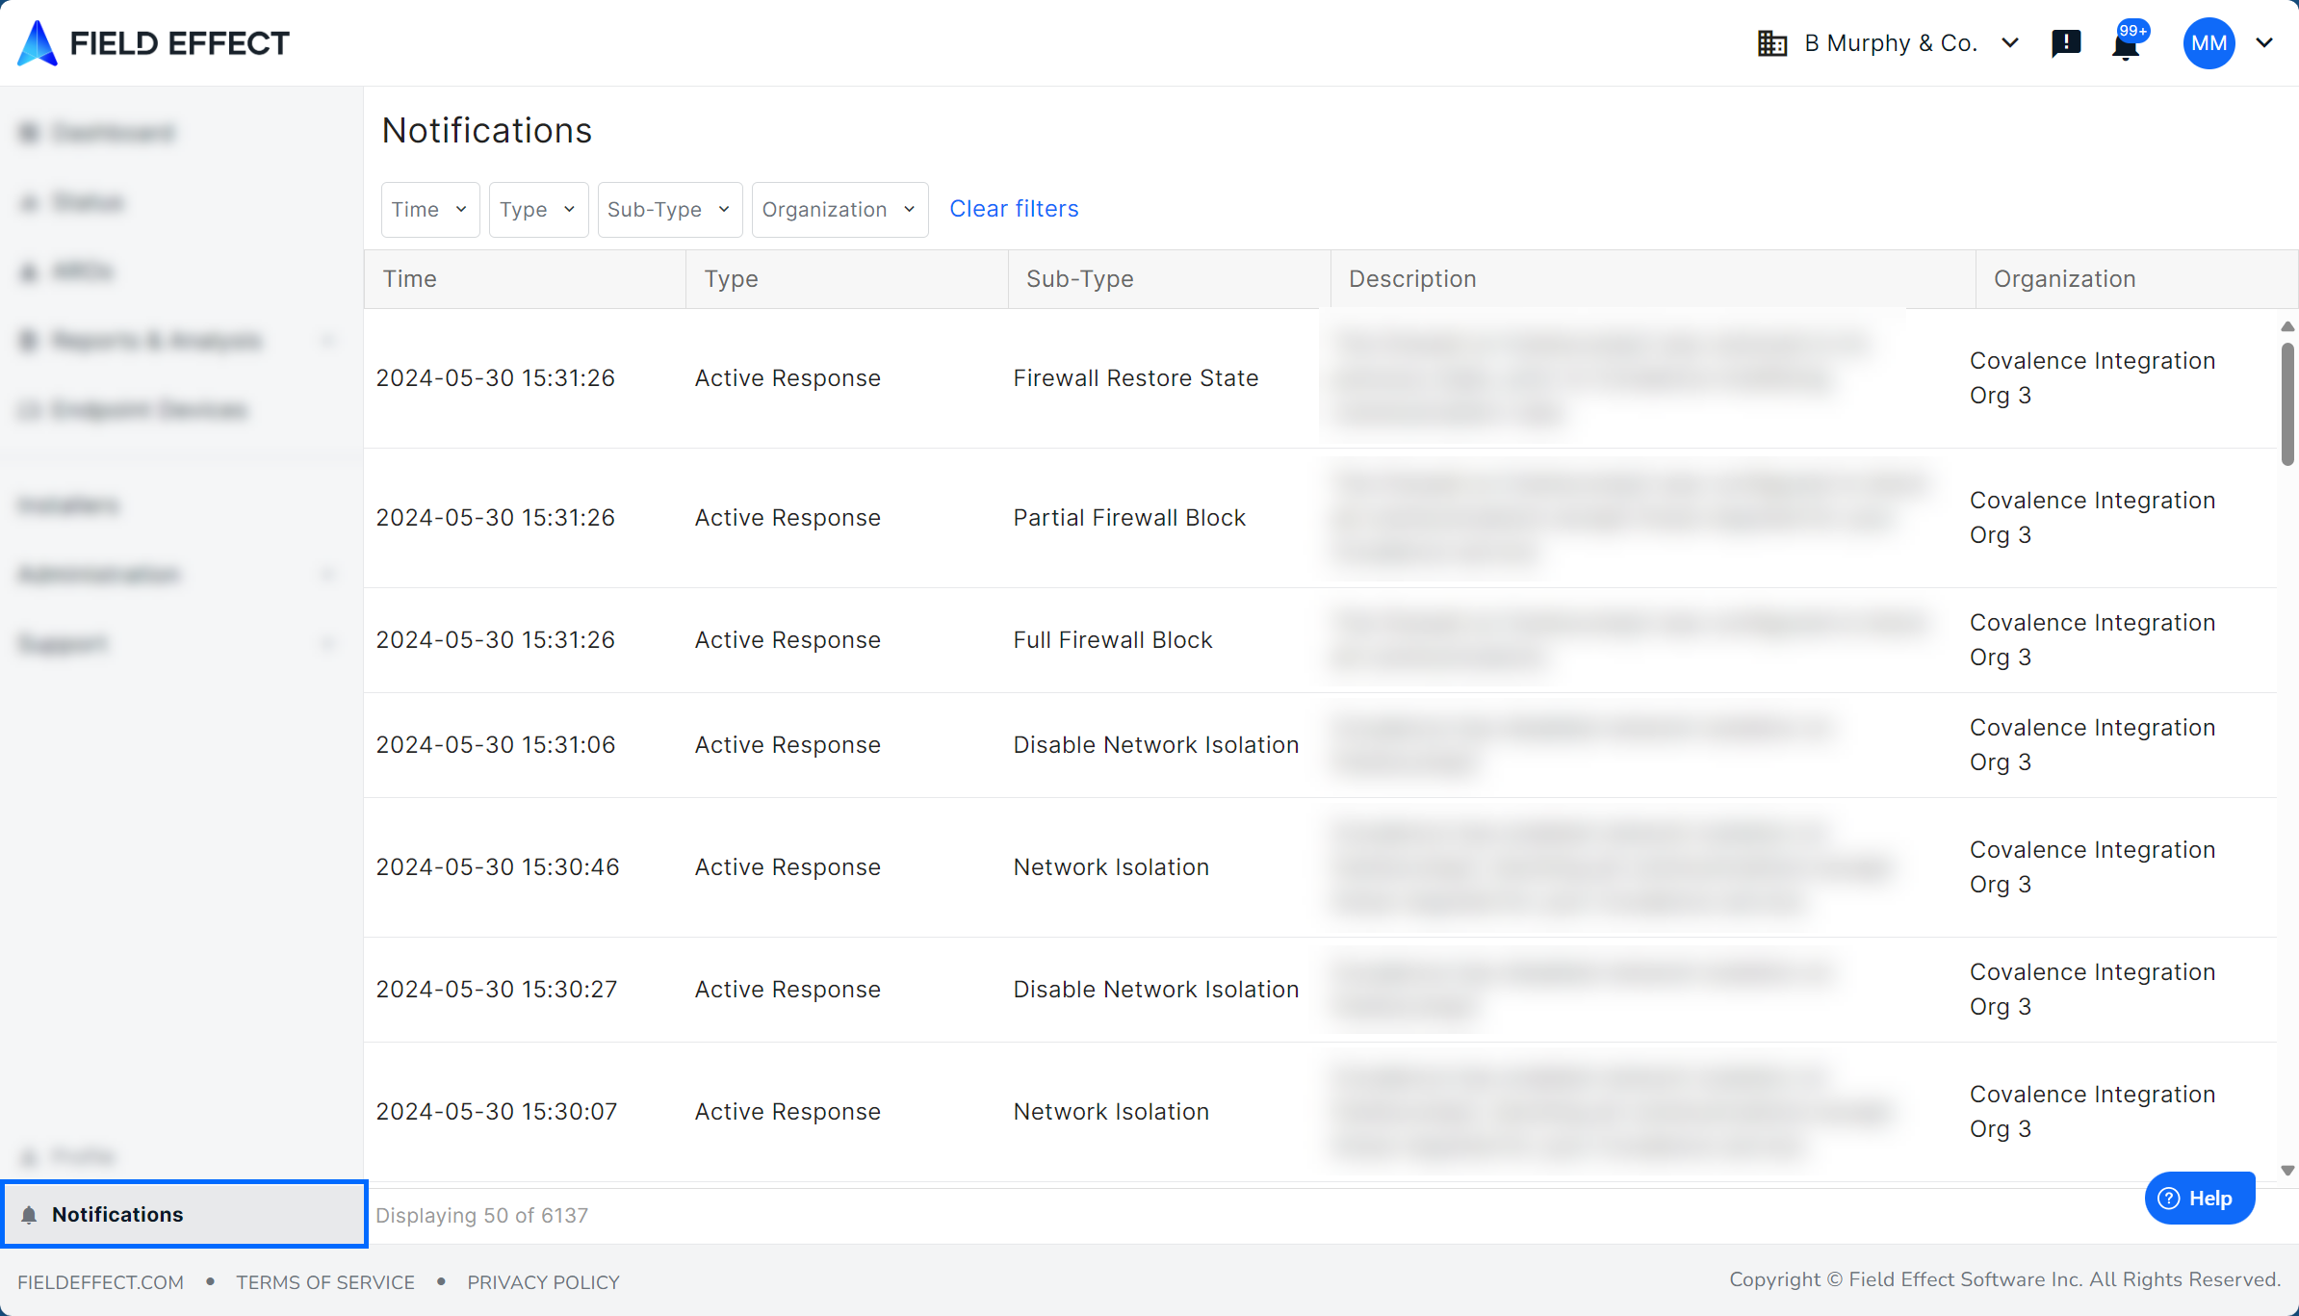Click the bell icon beside Notifications in sidebar

[29, 1215]
